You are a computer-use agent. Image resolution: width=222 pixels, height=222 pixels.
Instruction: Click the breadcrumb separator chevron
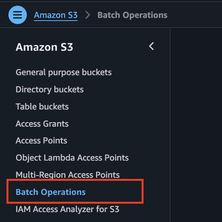tap(88, 15)
